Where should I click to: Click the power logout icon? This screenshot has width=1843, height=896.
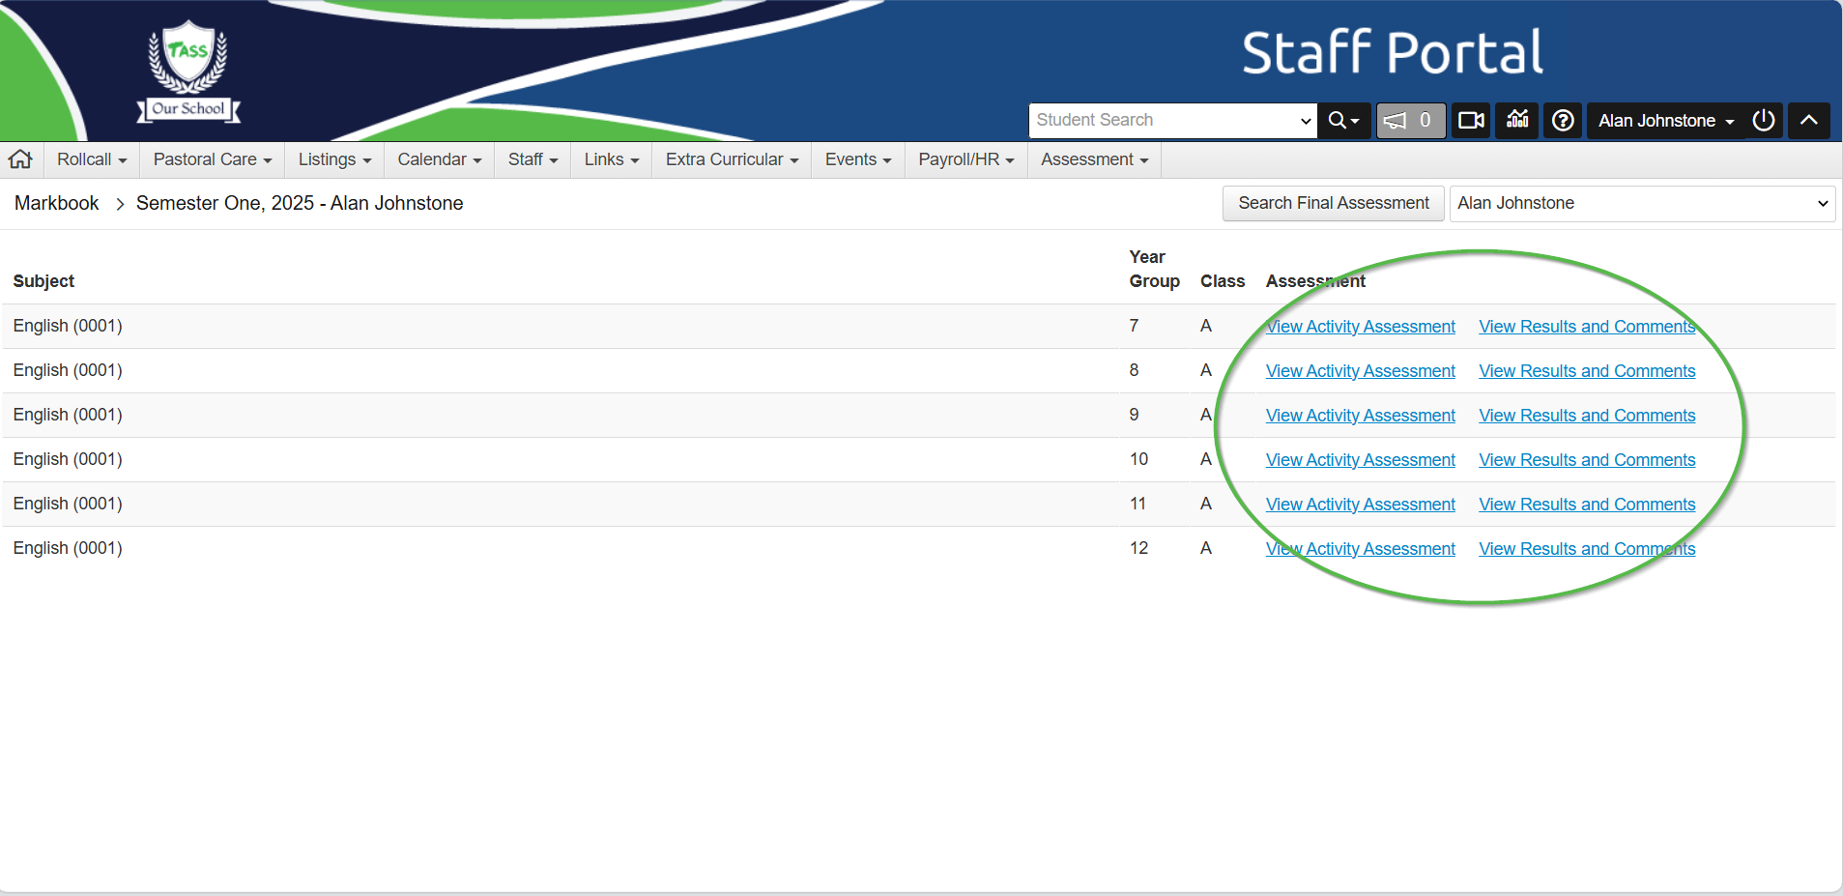pyautogui.click(x=1764, y=121)
